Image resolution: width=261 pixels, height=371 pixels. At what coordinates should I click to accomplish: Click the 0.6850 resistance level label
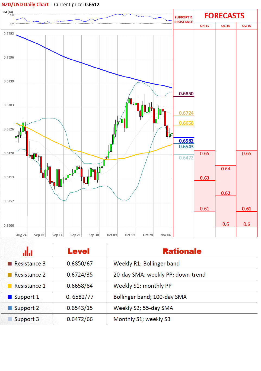(186, 94)
